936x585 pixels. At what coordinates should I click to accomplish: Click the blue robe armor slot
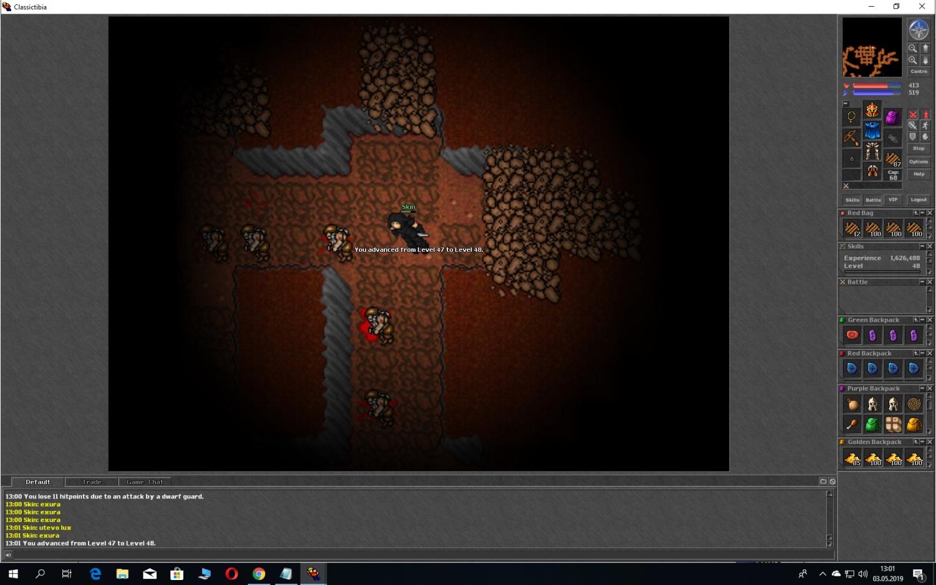coord(872,131)
